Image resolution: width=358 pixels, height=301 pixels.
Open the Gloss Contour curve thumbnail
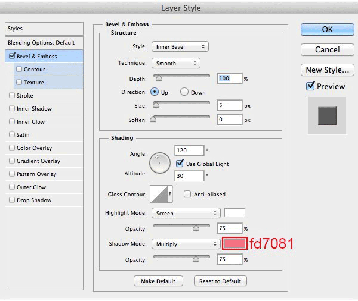(159, 194)
